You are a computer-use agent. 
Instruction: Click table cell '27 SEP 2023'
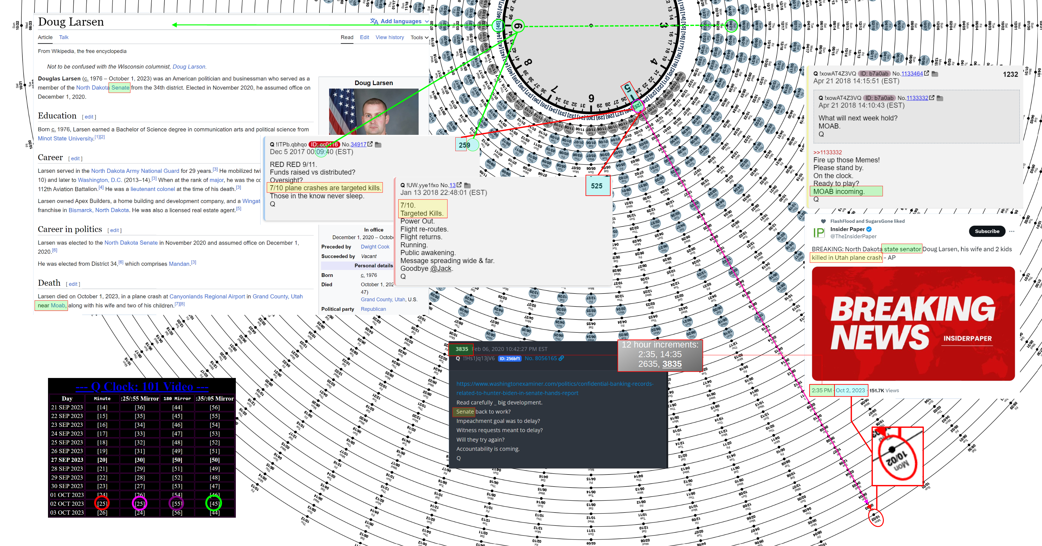pyautogui.click(x=67, y=460)
